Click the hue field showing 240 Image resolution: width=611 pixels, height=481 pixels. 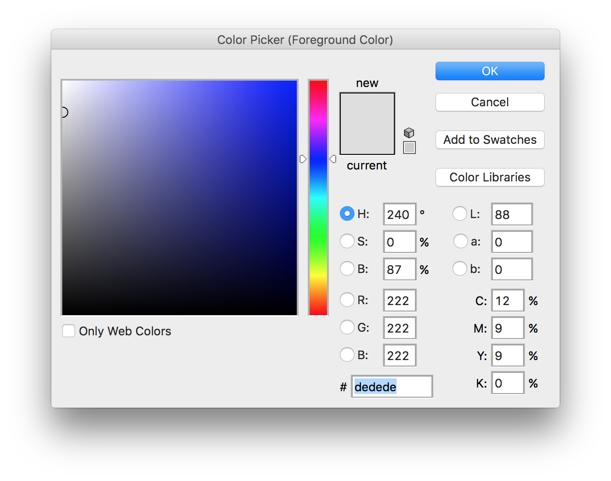tap(399, 214)
